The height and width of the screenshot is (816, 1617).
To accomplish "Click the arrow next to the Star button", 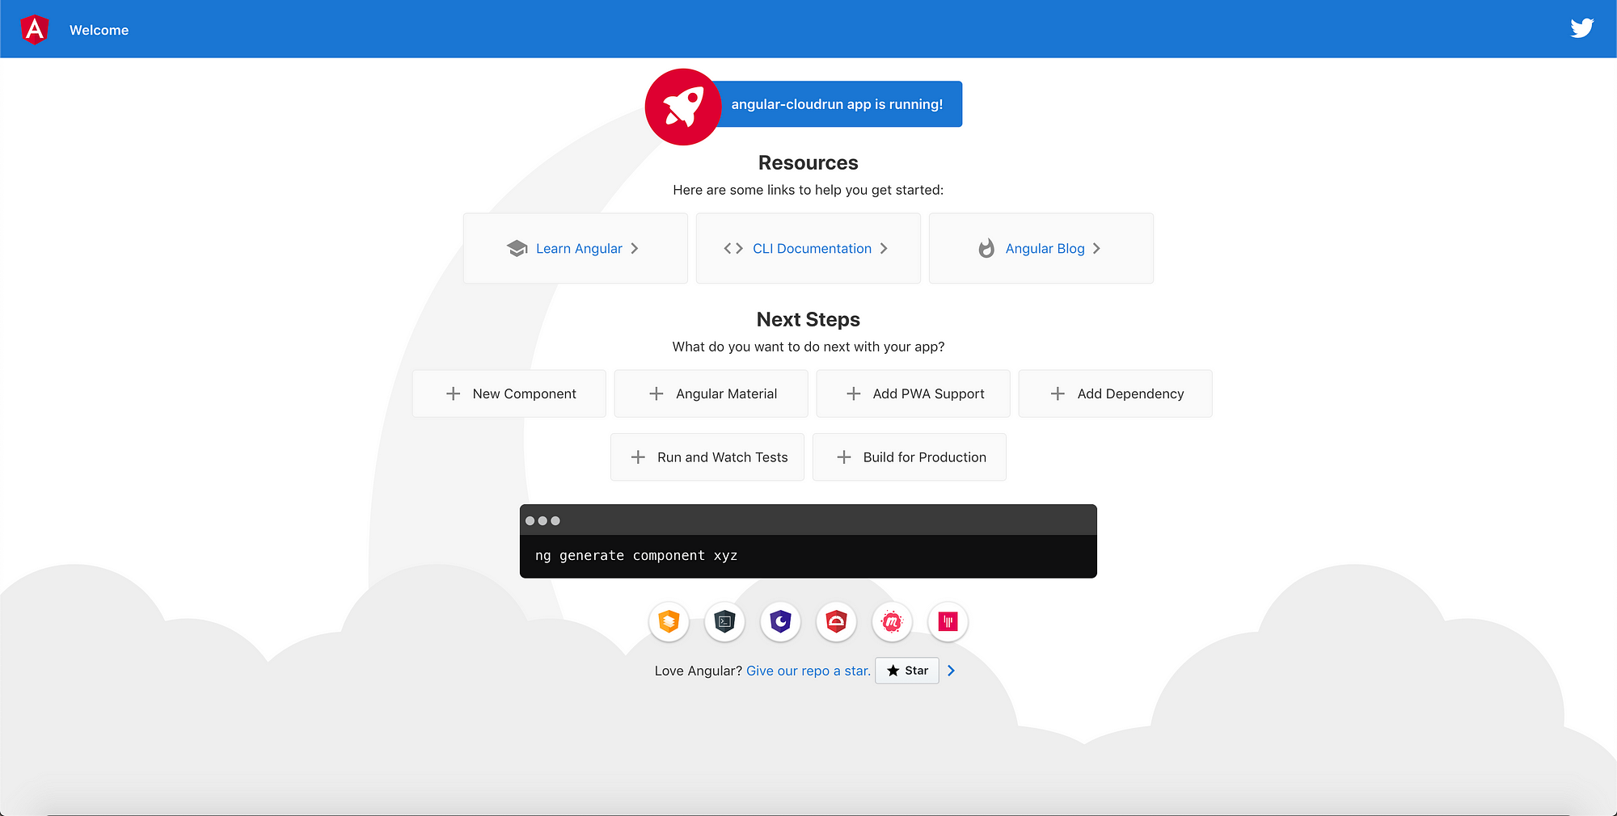I will point(951,671).
